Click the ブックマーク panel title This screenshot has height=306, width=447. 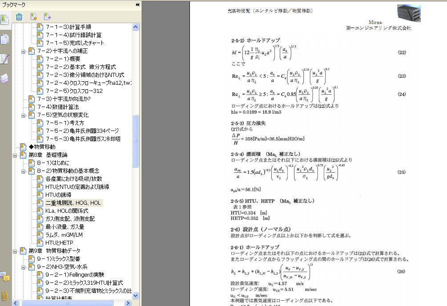tap(14, 4)
